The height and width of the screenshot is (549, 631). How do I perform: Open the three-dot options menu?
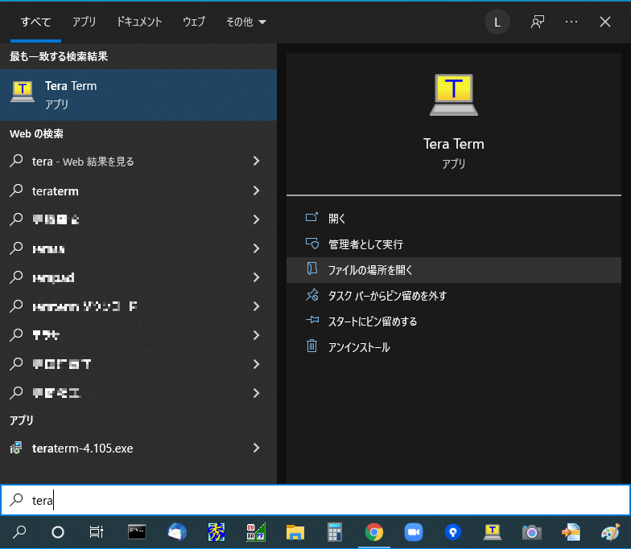[x=571, y=23]
